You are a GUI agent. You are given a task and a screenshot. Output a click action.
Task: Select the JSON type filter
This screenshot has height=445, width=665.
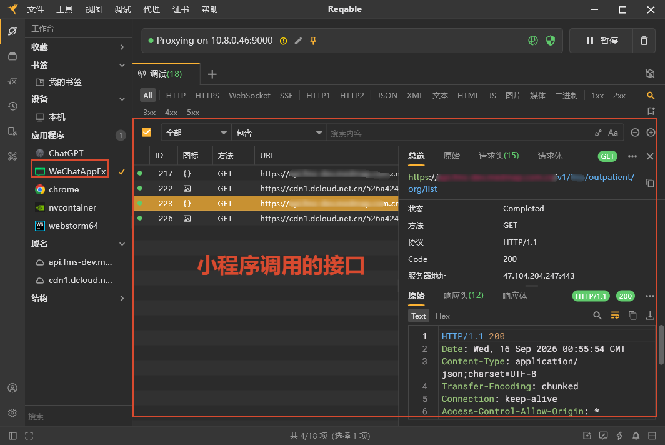(387, 96)
